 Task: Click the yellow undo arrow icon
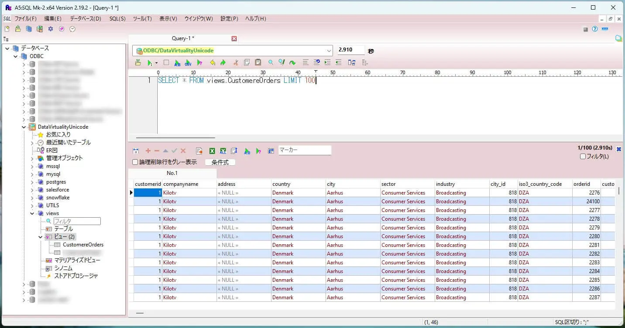[x=213, y=63]
